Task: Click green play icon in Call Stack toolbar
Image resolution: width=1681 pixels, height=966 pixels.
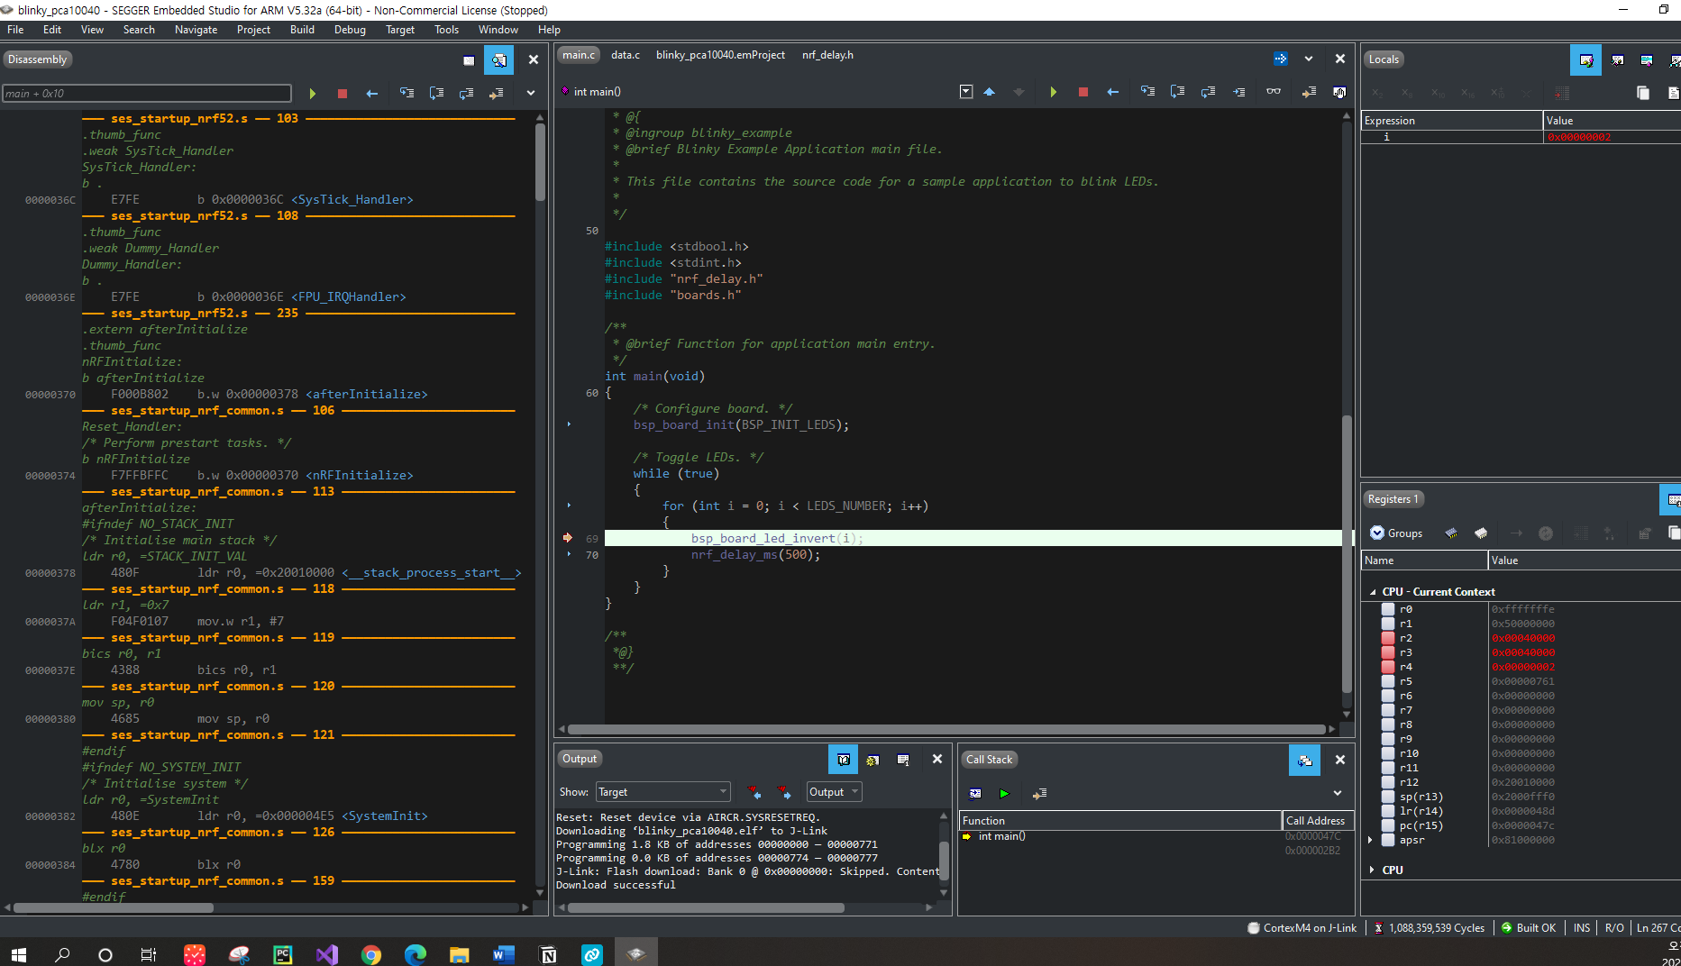Action: [1004, 794]
